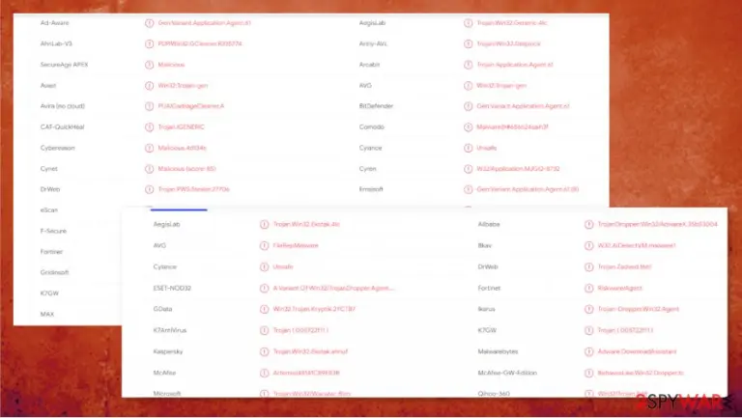Select the F-Secure engine name
The image size is (742, 418).
point(53,231)
